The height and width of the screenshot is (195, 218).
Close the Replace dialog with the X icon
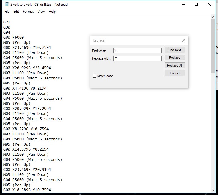coord(184,40)
